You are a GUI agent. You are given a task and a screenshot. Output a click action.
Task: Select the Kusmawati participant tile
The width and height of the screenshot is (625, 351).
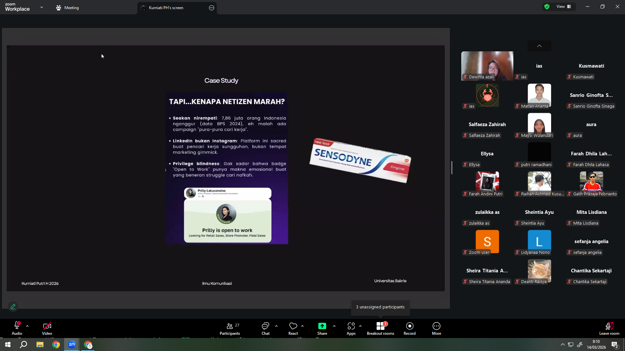coord(591,66)
